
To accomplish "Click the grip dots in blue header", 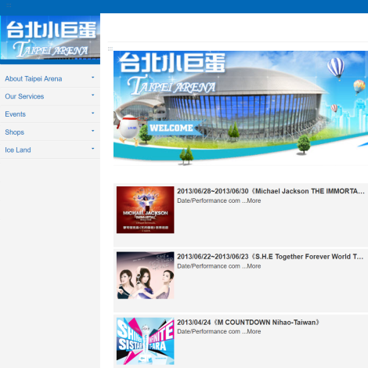I will [x=9, y=5].
